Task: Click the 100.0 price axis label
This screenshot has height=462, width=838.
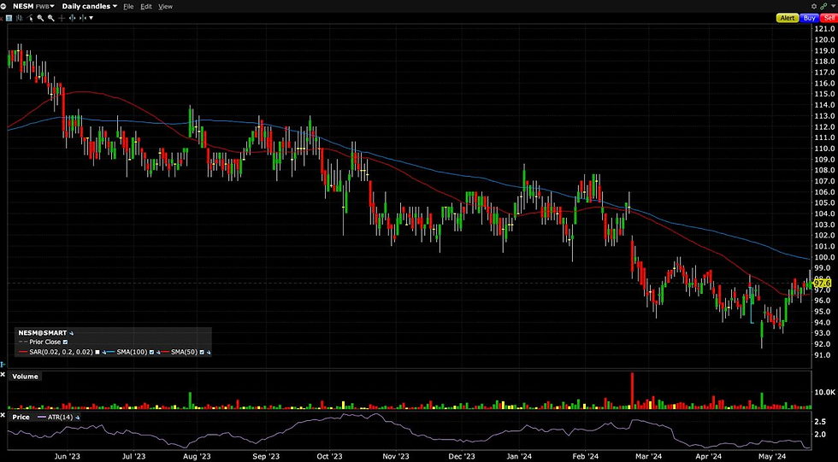Action: tap(824, 257)
